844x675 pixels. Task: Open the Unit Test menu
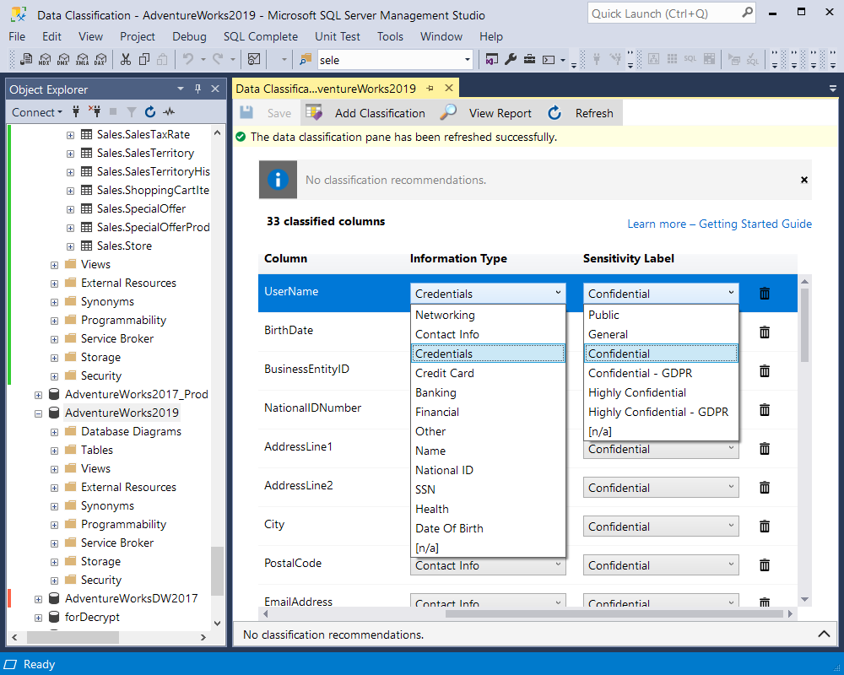pos(338,36)
